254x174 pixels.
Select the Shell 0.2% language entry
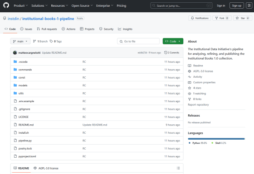tap(219, 143)
